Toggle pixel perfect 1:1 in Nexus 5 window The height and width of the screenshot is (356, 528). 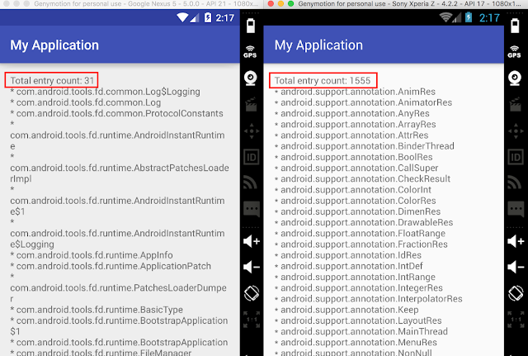[x=252, y=320]
